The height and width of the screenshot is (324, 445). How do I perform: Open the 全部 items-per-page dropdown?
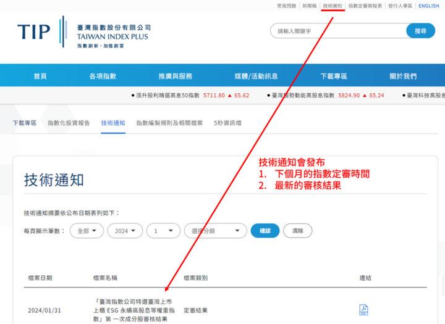pos(87,231)
